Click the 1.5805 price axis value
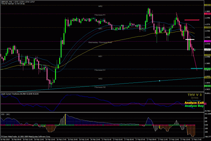The height and width of the screenshot is (141, 211). coord(207,11)
